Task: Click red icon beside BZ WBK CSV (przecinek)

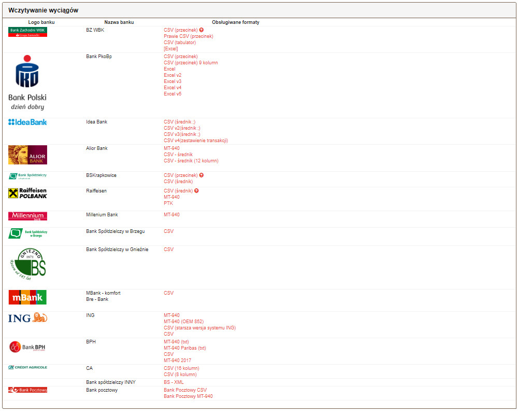Action: coord(202,30)
